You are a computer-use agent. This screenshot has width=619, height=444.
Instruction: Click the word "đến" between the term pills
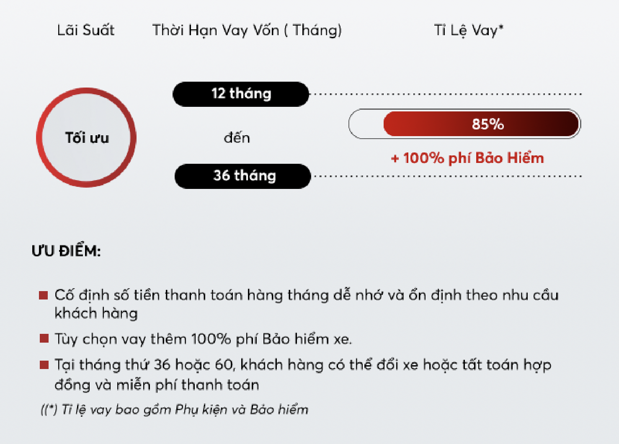click(237, 137)
